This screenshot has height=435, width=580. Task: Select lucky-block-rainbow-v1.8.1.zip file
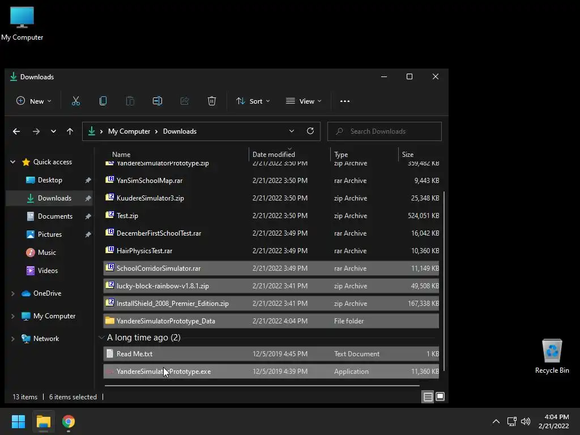(271, 286)
